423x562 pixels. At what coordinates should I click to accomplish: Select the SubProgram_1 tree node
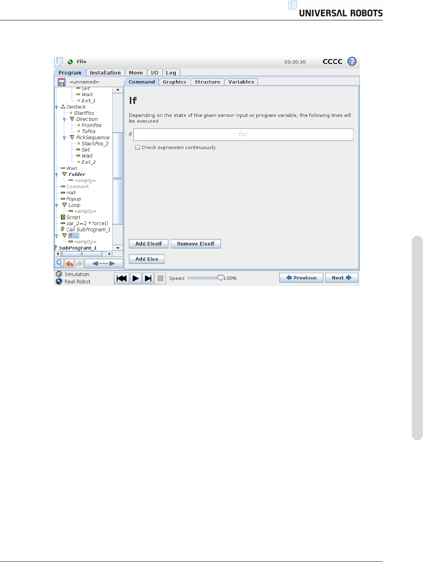click(78, 248)
